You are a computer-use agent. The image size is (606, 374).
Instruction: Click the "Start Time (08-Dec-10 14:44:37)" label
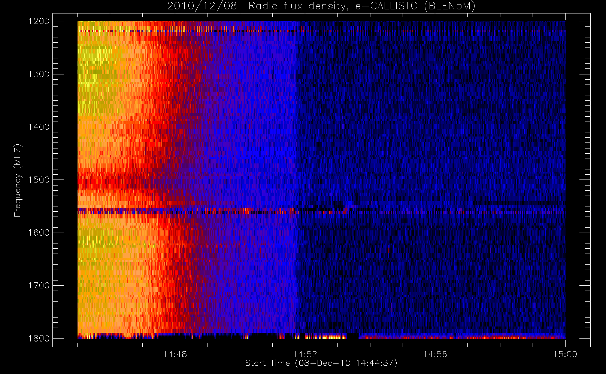pyautogui.click(x=321, y=363)
